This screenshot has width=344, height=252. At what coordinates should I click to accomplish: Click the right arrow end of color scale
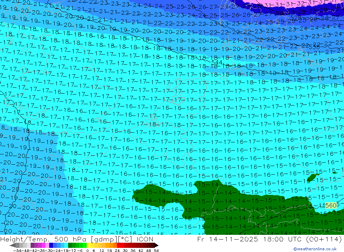[x=157, y=245]
